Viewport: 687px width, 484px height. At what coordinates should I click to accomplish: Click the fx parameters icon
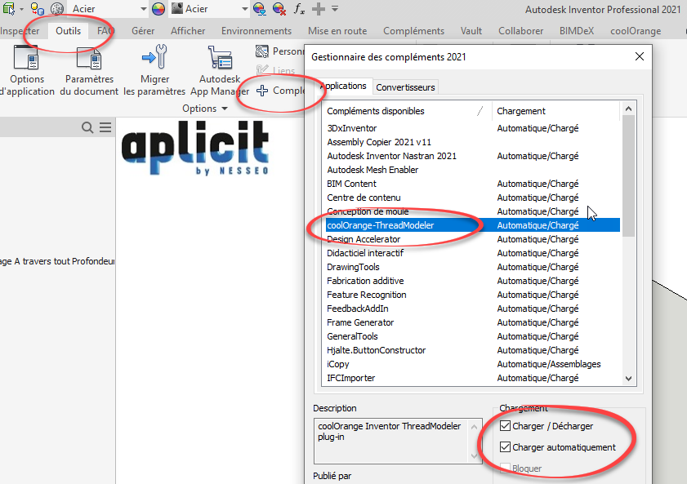[299, 9]
